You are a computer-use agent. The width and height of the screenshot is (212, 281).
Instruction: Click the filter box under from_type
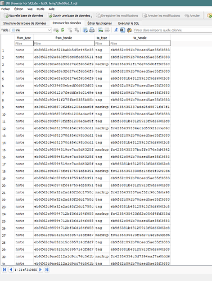pos(24,43)
